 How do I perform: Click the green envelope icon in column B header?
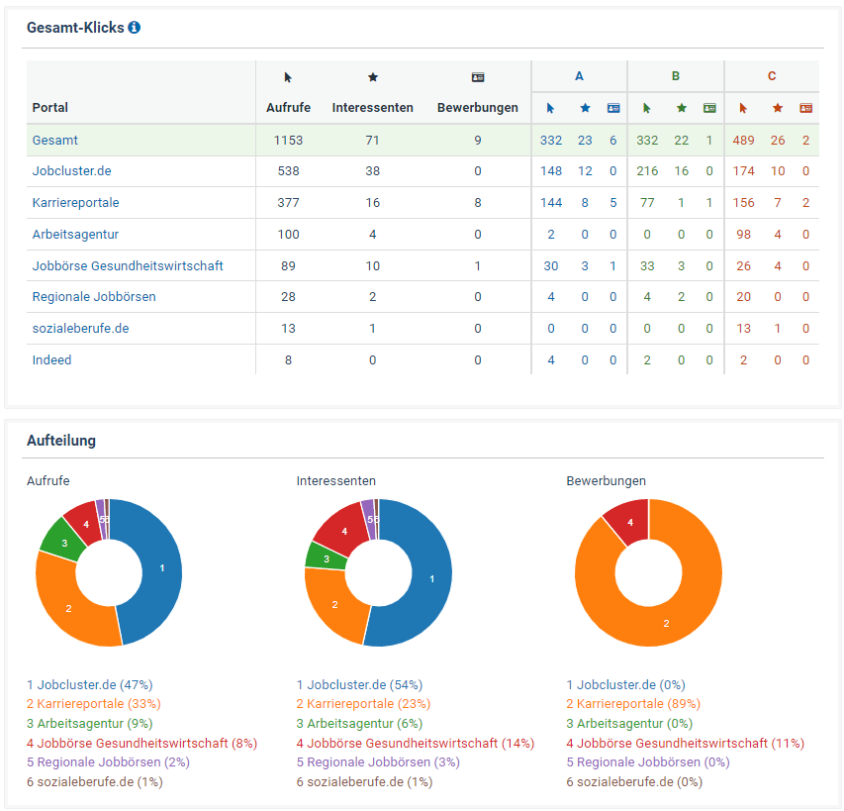pyautogui.click(x=709, y=109)
